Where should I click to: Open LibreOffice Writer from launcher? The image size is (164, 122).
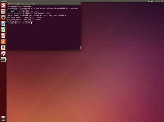[3, 24]
